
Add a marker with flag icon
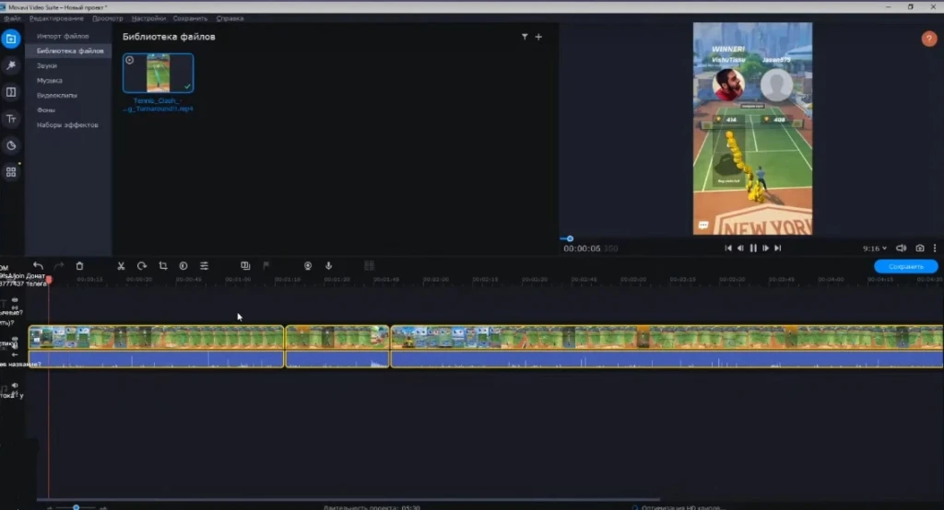click(x=266, y=266)
